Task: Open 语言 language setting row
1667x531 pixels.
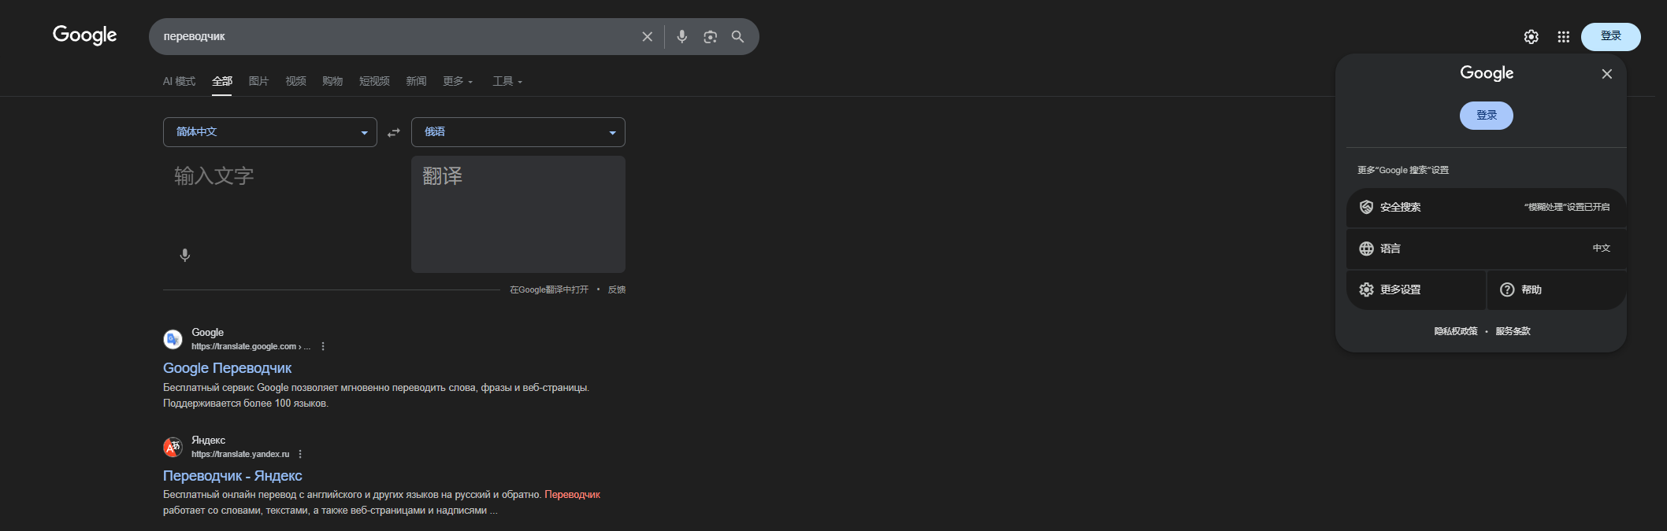Action: coord(1487,249)
